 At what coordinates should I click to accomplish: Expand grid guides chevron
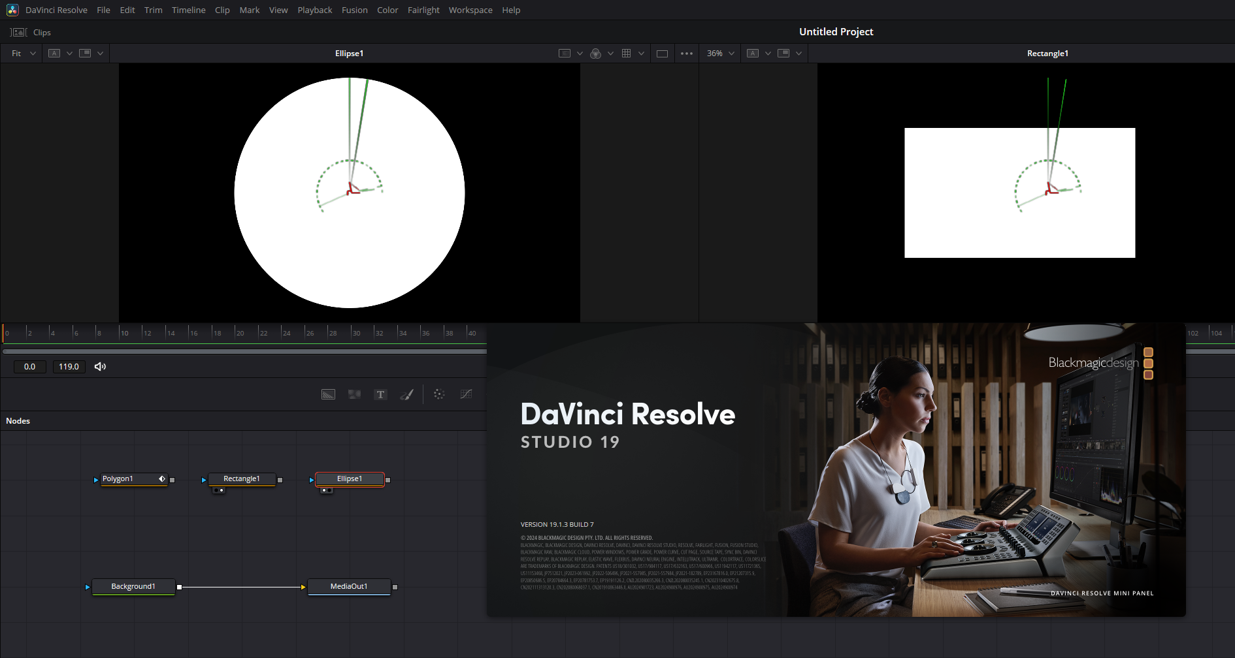click(641, 54)
